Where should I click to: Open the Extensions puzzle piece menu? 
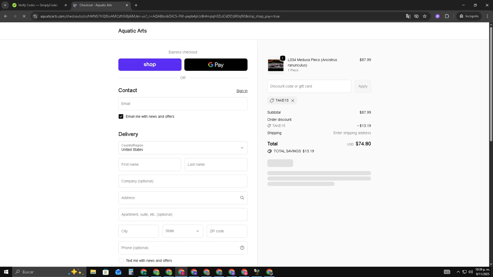coord(447,16)
